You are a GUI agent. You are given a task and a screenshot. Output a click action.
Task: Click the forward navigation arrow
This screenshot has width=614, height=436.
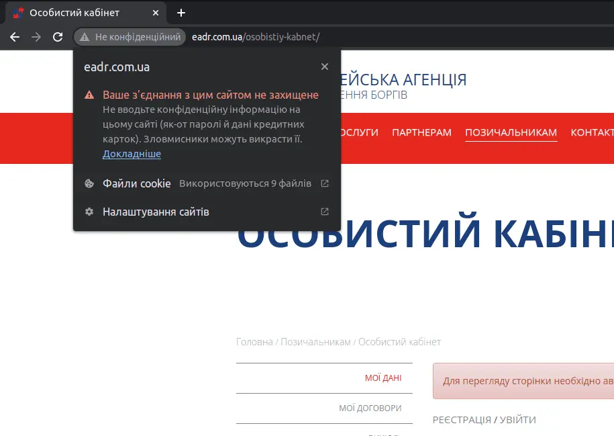click(36, 37)
